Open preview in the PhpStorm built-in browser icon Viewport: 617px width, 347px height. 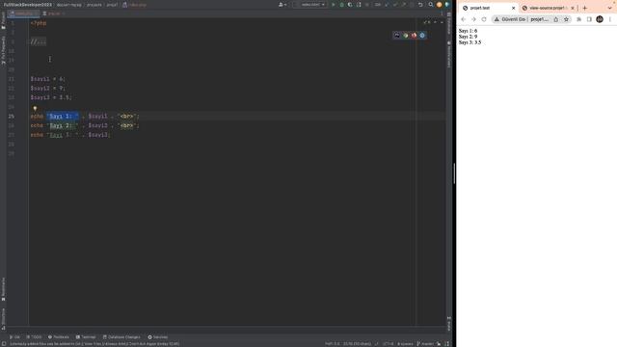(397, 35)
